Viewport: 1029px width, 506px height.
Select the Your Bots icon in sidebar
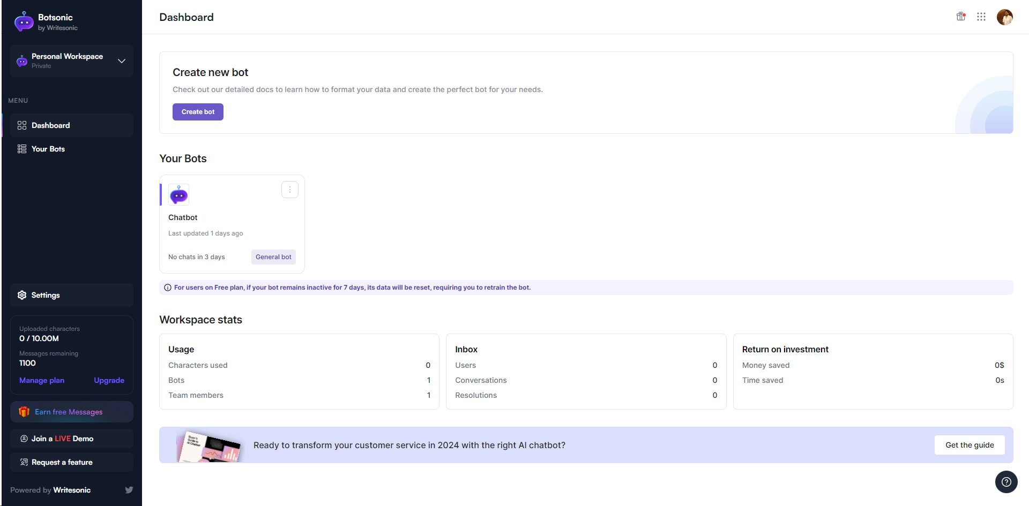click(21, 149)
